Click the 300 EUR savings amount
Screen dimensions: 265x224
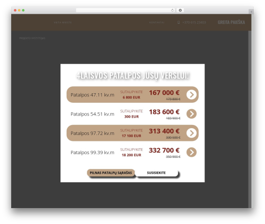131,117
